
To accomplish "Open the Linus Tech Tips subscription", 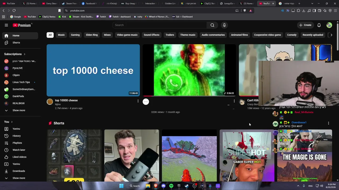I will tap(20, 82).
